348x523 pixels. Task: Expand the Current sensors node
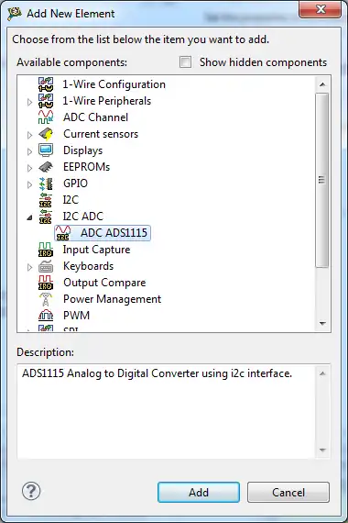29,135
